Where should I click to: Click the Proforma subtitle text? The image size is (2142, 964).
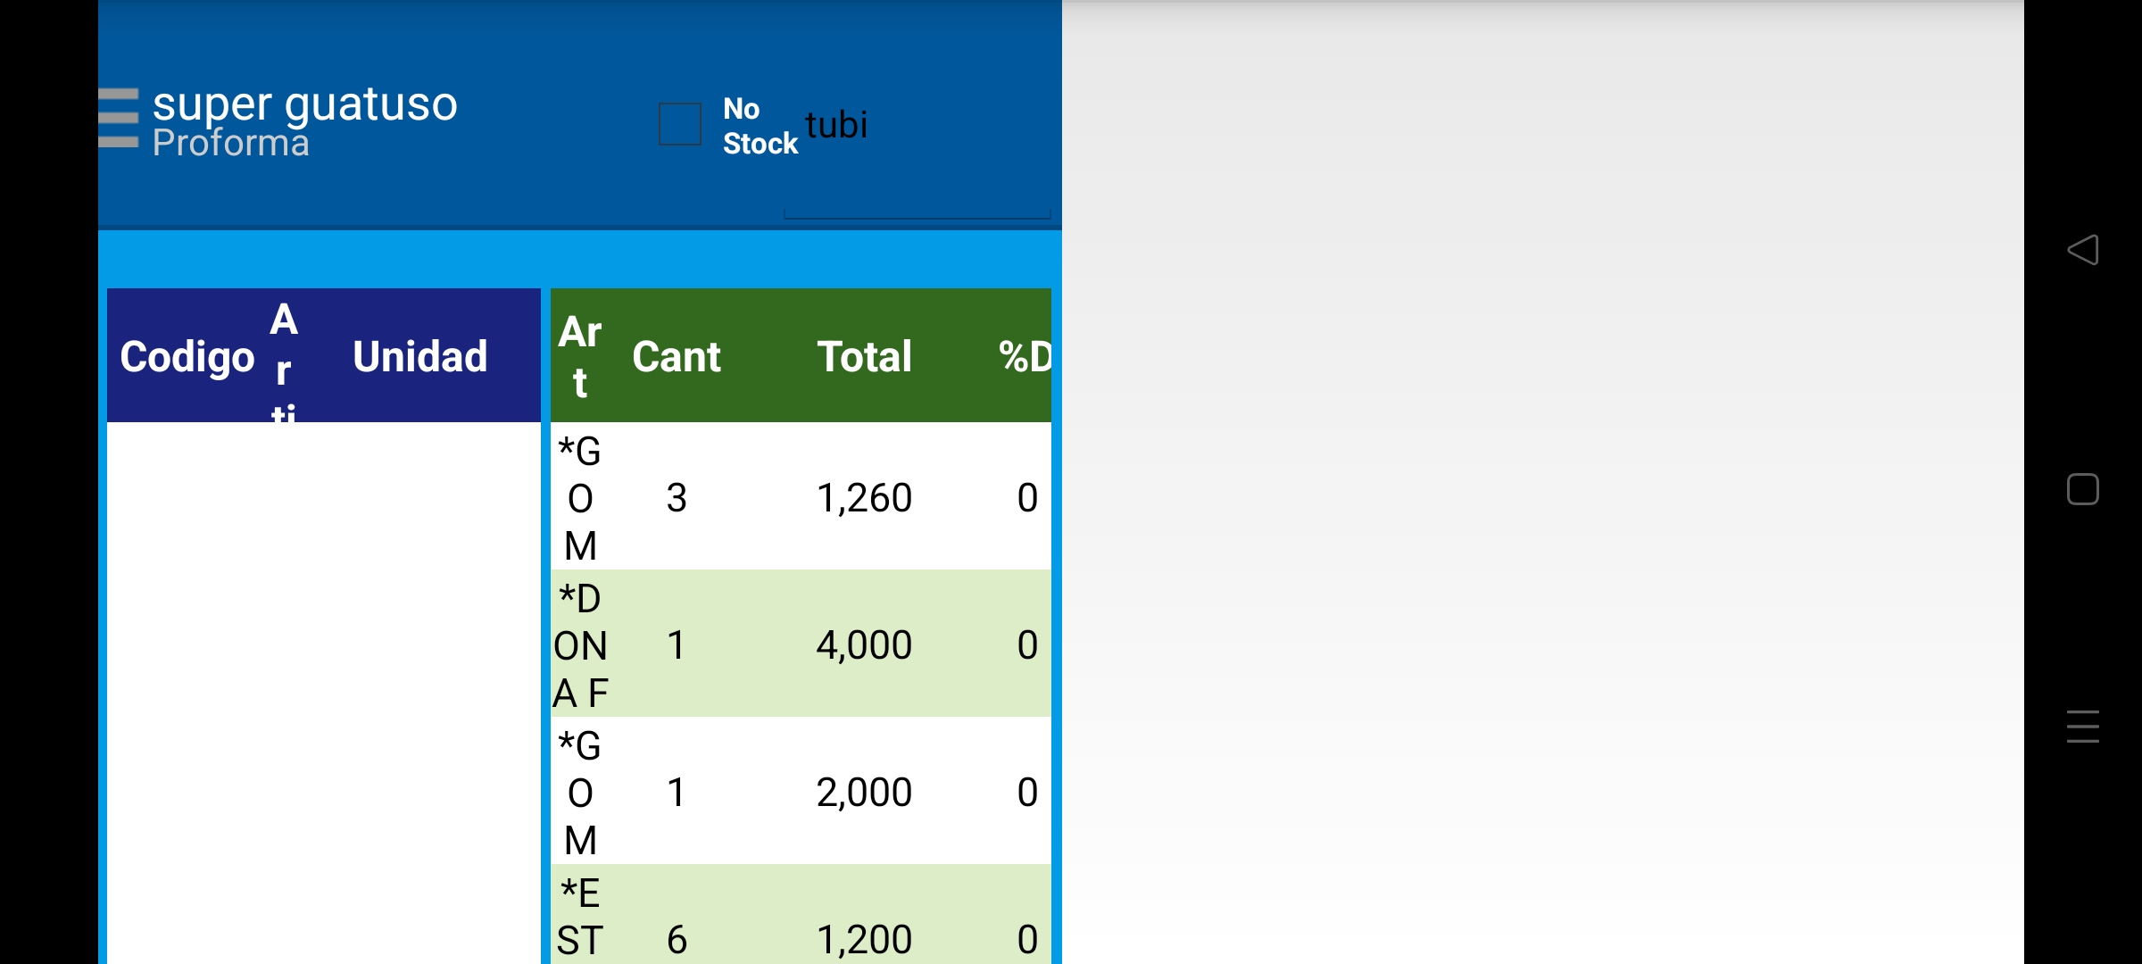(x=230, y=143)
